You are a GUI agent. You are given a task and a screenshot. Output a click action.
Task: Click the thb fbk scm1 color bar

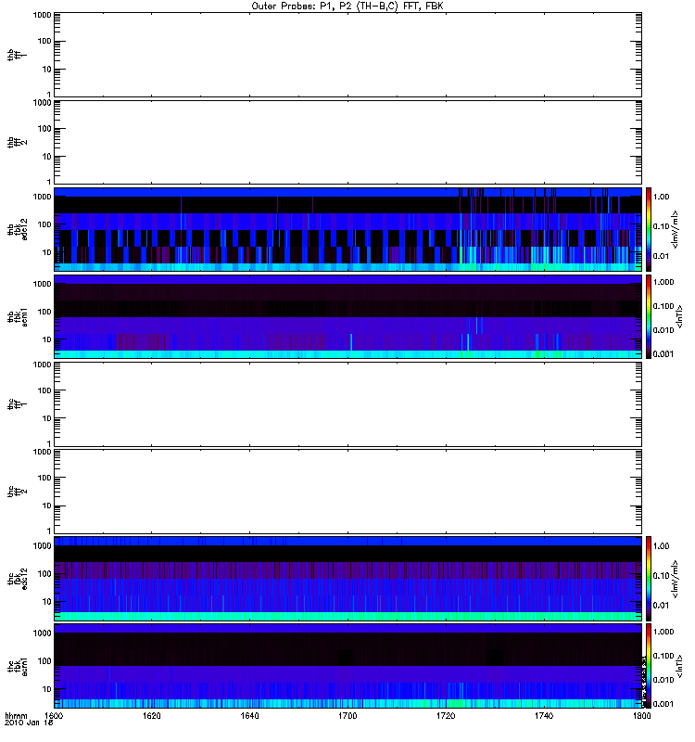(649, 316)
